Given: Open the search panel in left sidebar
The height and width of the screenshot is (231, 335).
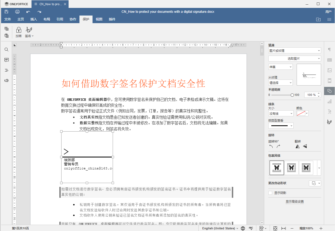Looking at the screenshot, I should coord(7,50).
